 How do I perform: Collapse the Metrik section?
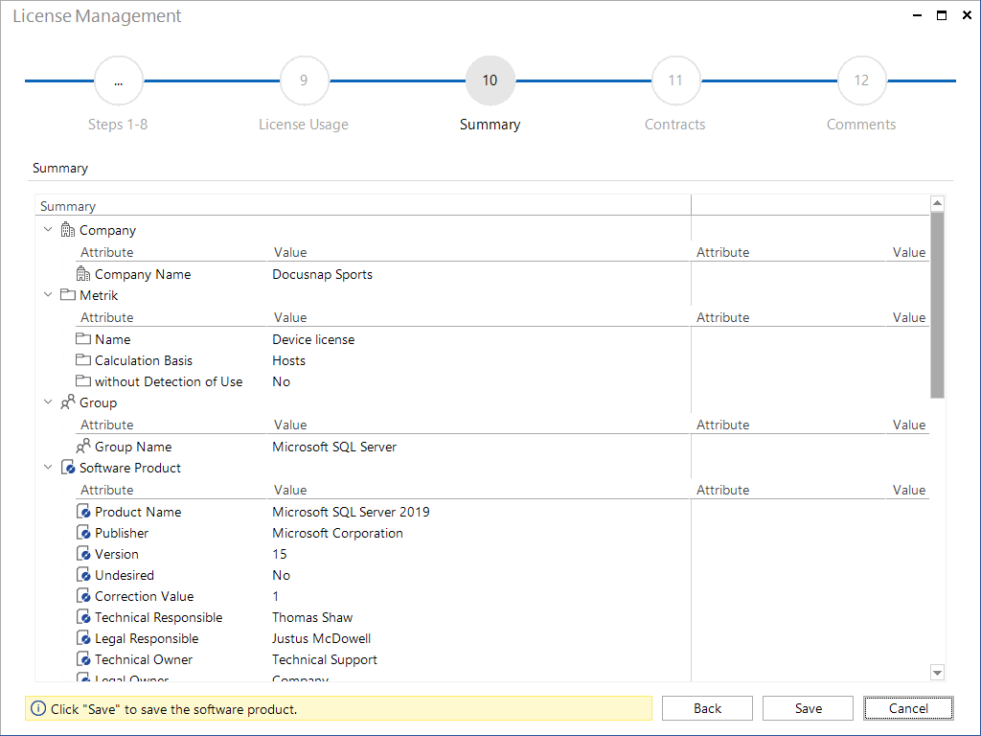click(48, 295)
